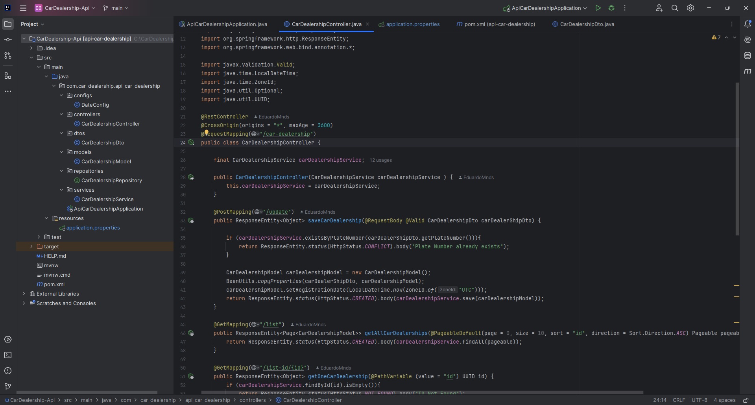Screen dimensions: 755x405
Task: Toggle read-only lock in status bar
Action: [x=746, y=400]
